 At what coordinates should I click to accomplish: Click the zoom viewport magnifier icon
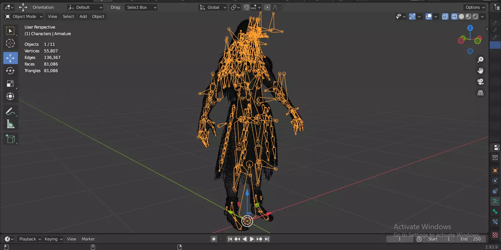[x=480, y=60]
